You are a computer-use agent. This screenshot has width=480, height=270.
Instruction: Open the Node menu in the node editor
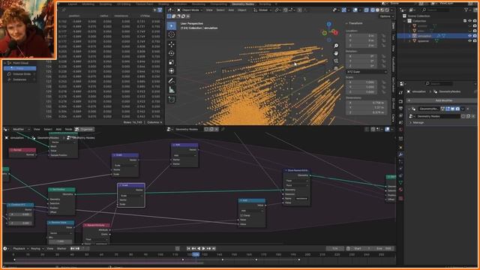[68, 129]
